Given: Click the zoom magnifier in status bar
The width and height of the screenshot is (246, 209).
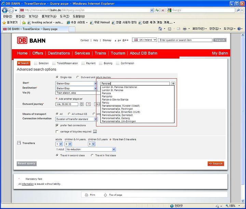Looking at the screenshot, I should coord(227,206).
